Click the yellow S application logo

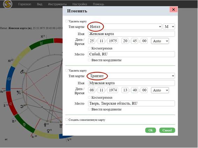(x=8, y=4)
